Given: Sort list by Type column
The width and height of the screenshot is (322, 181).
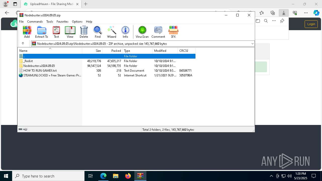Looking at the screenshot, I should [137, 51].
